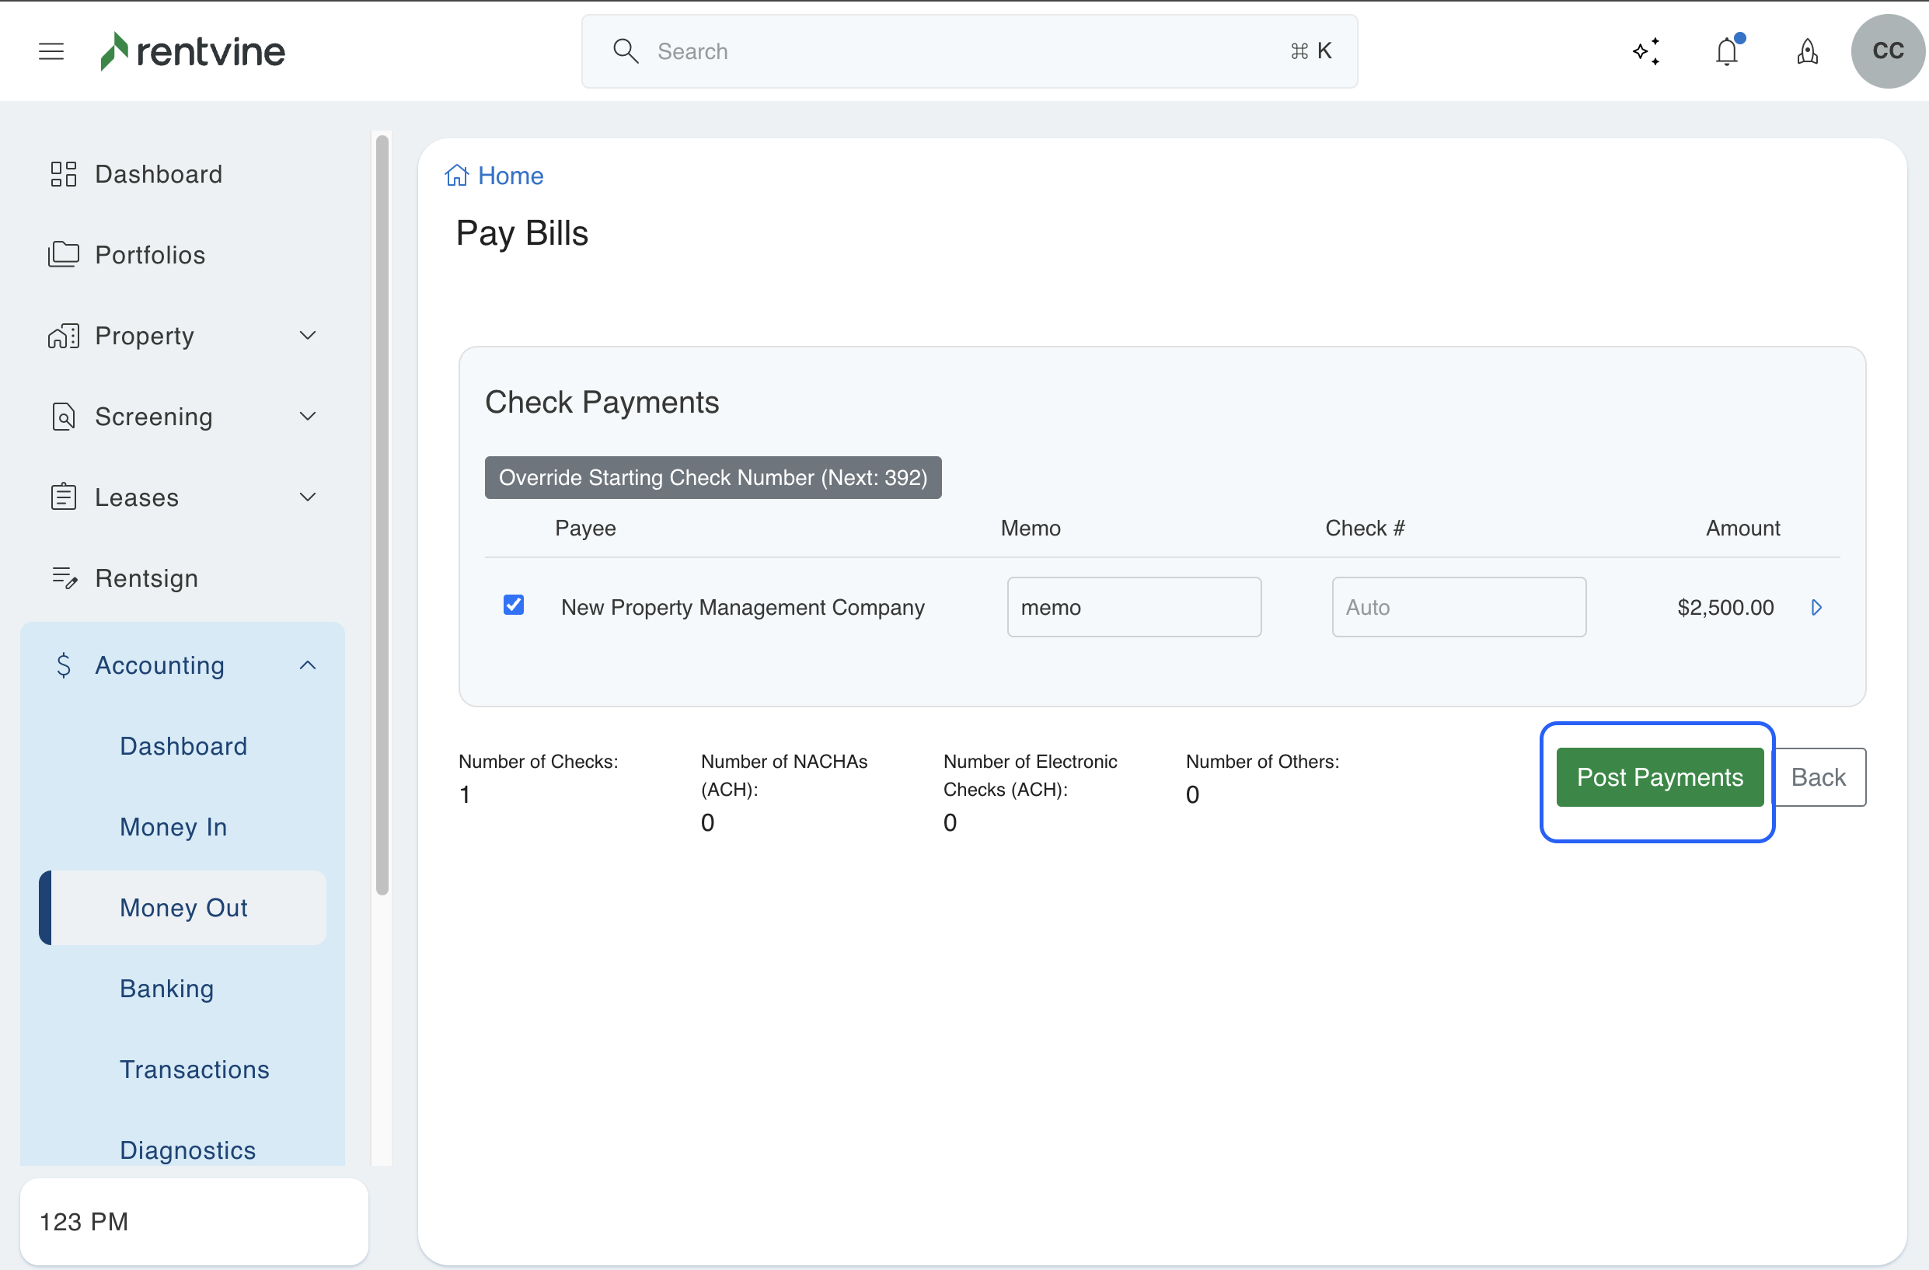Click the Rentvine logo
Viewport: 1929px width, 1270px height.
pos(193,51)
